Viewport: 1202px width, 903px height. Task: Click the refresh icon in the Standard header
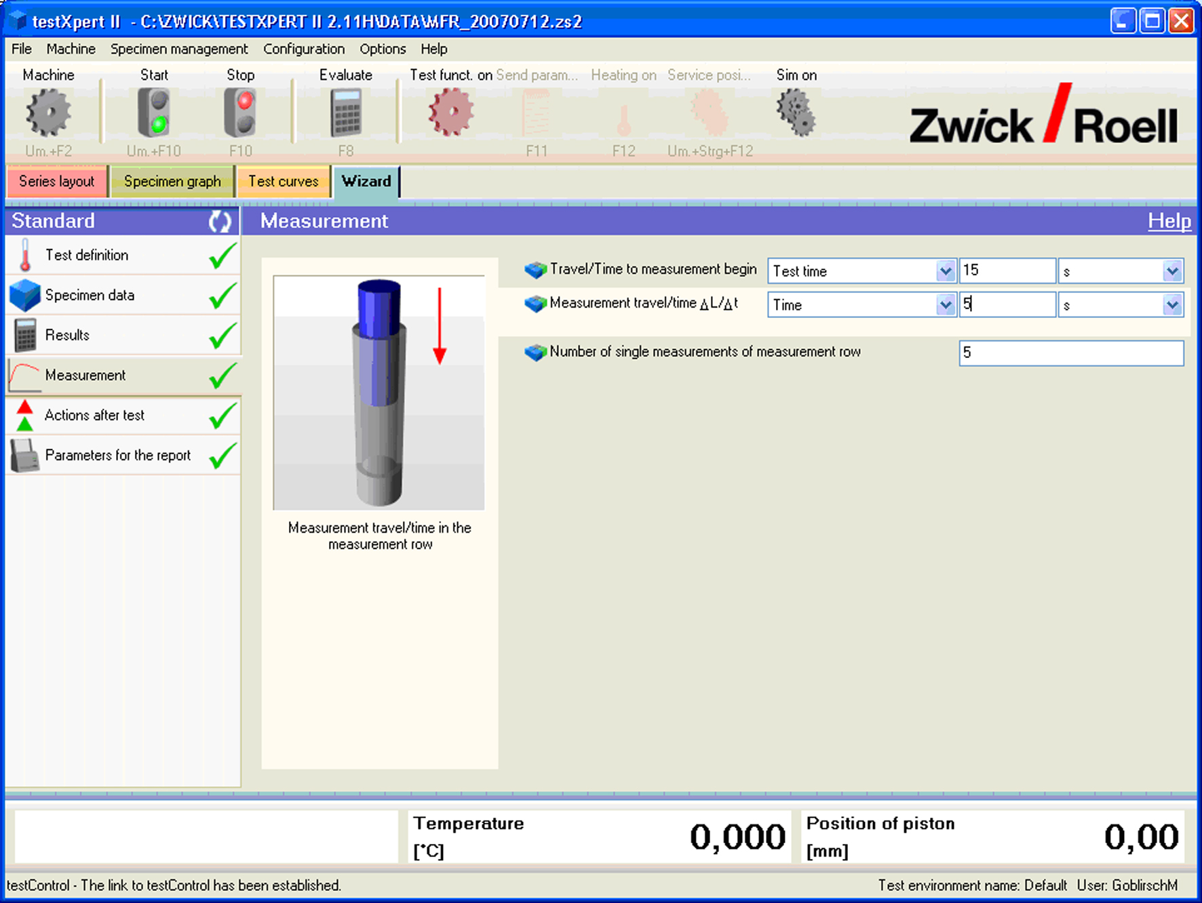tap(220, 221)
